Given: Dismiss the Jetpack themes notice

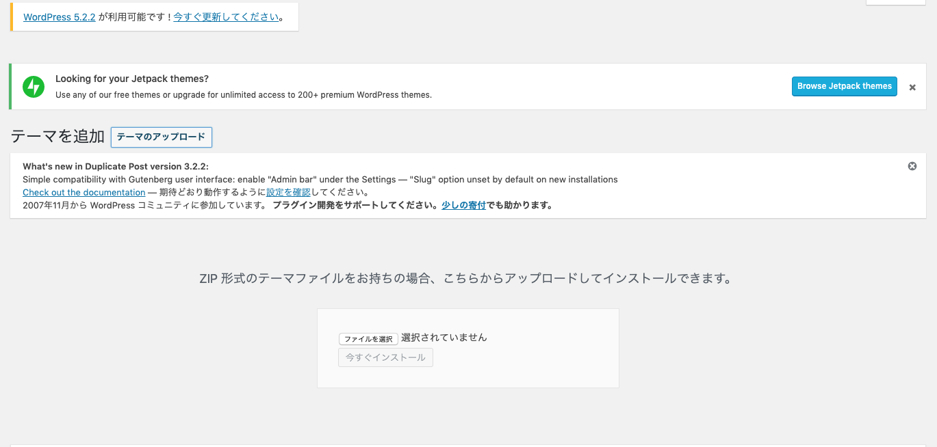Looking at the screenshot, I should 912,87.
